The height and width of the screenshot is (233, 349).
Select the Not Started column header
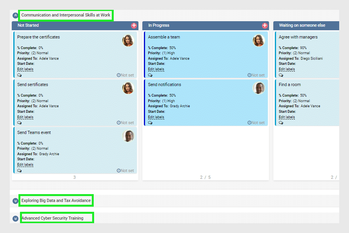pos(75,26)
